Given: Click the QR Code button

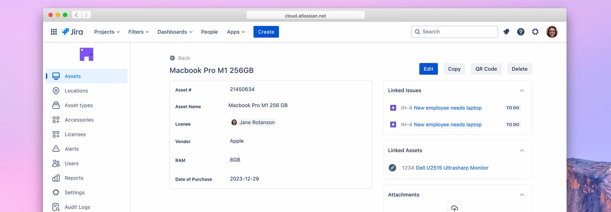Looking at the screenshot, I should [x=486, y=69].
